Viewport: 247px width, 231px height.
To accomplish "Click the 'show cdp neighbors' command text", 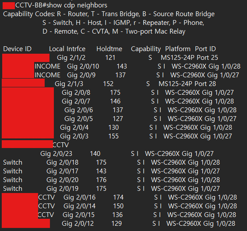I will click(77, 6).
